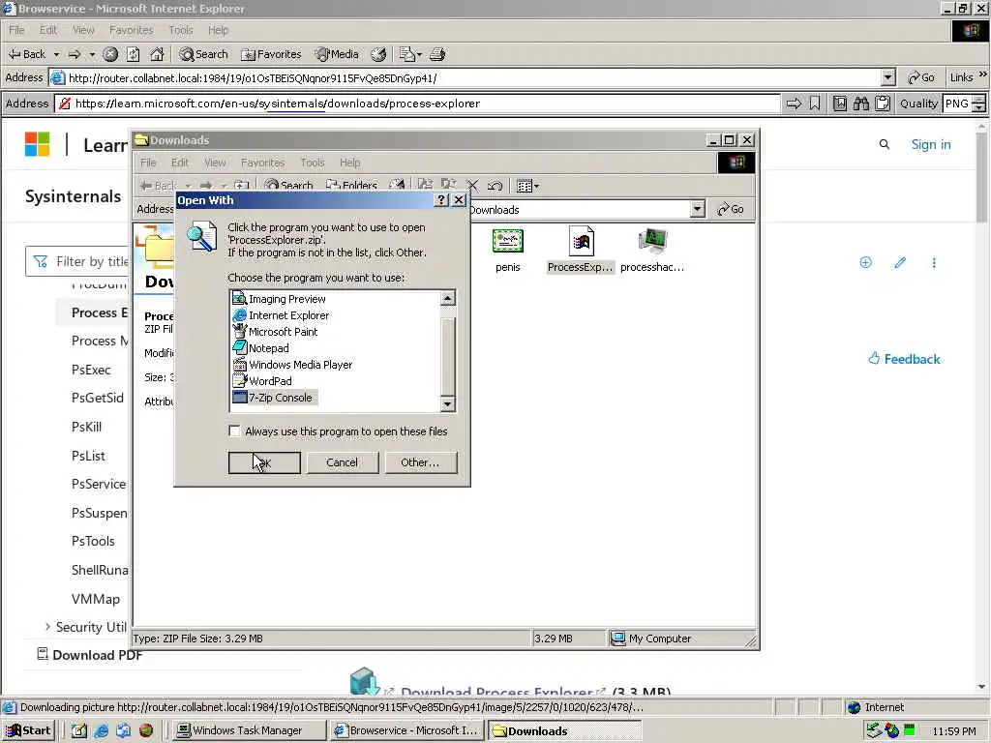991x743 pixels.
Task: Click the Other... button in the Open With dialog
Action: coord(420,462)
